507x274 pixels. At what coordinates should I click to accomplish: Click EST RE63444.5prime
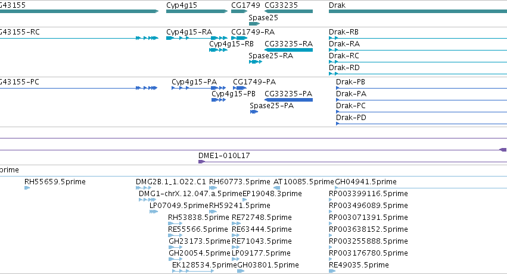236,235
